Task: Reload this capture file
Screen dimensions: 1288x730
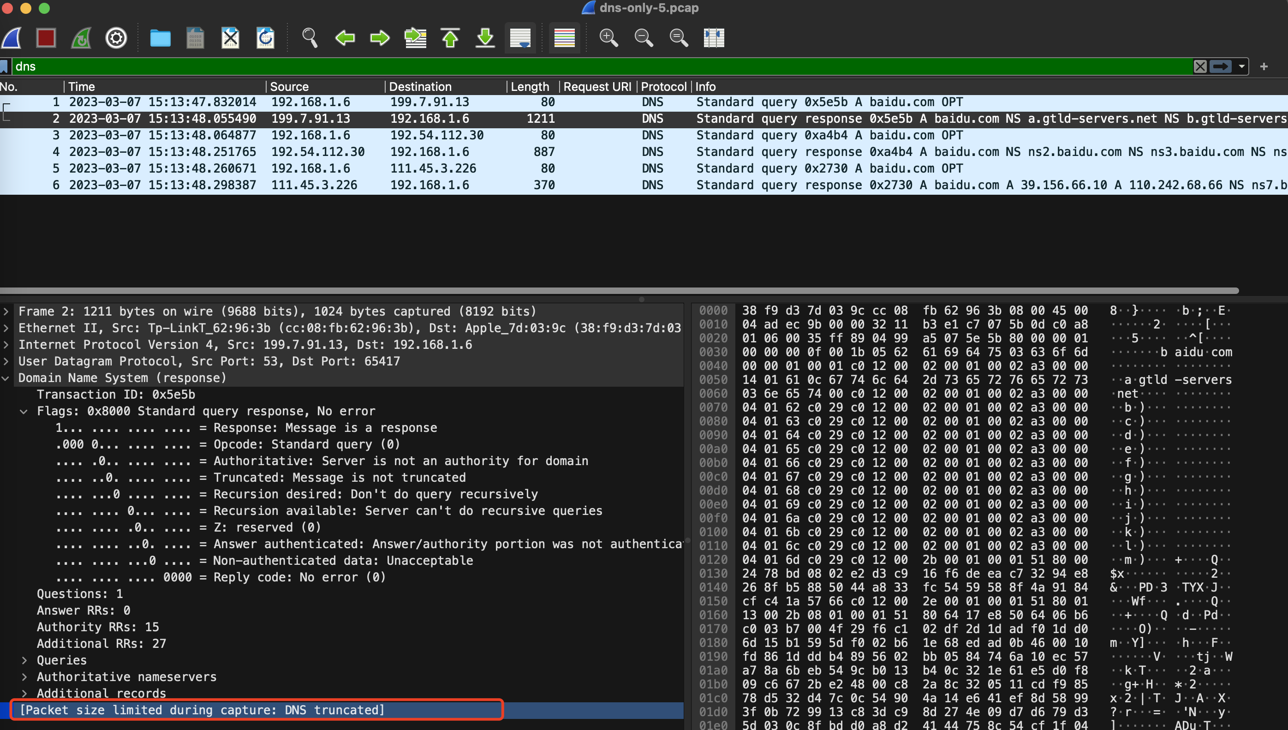Action: [266, 37]
